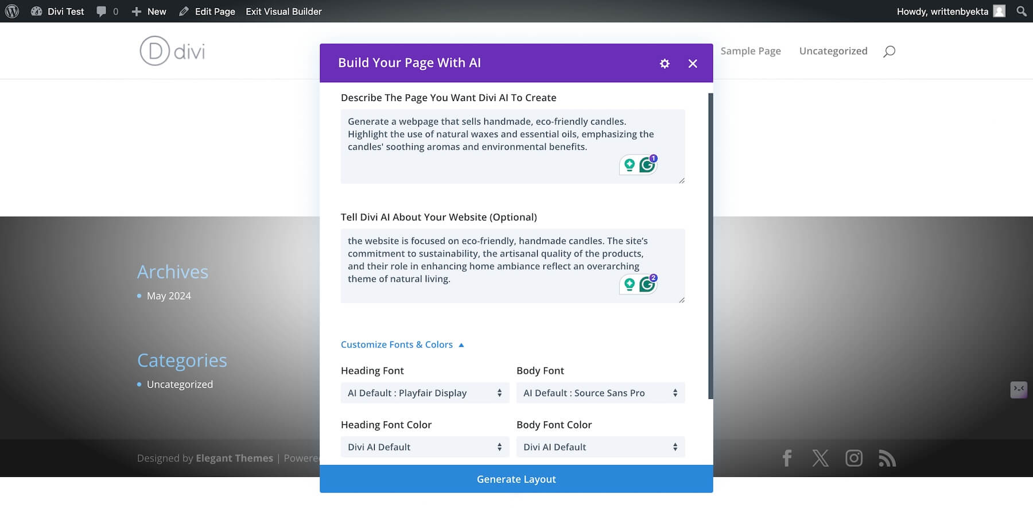Click the admin bar search icon

pyautogui.click(x=1020, y=11)
